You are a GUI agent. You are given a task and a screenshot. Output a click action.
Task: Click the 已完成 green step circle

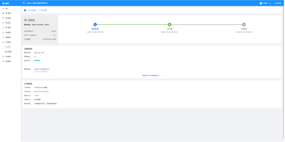coord(169,25)
